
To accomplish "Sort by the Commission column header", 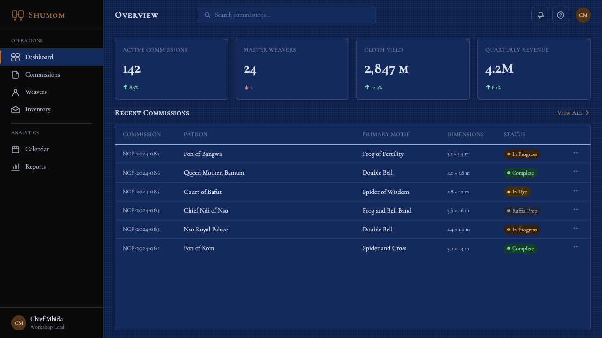I will [x=142, y=134].
